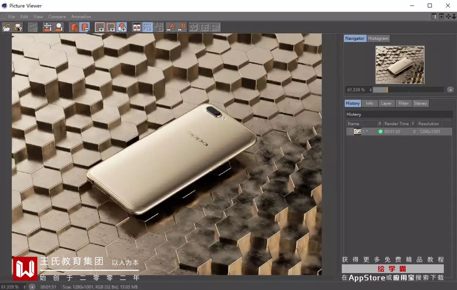Click the panel layout icon top right

click(x=434, y=16)
